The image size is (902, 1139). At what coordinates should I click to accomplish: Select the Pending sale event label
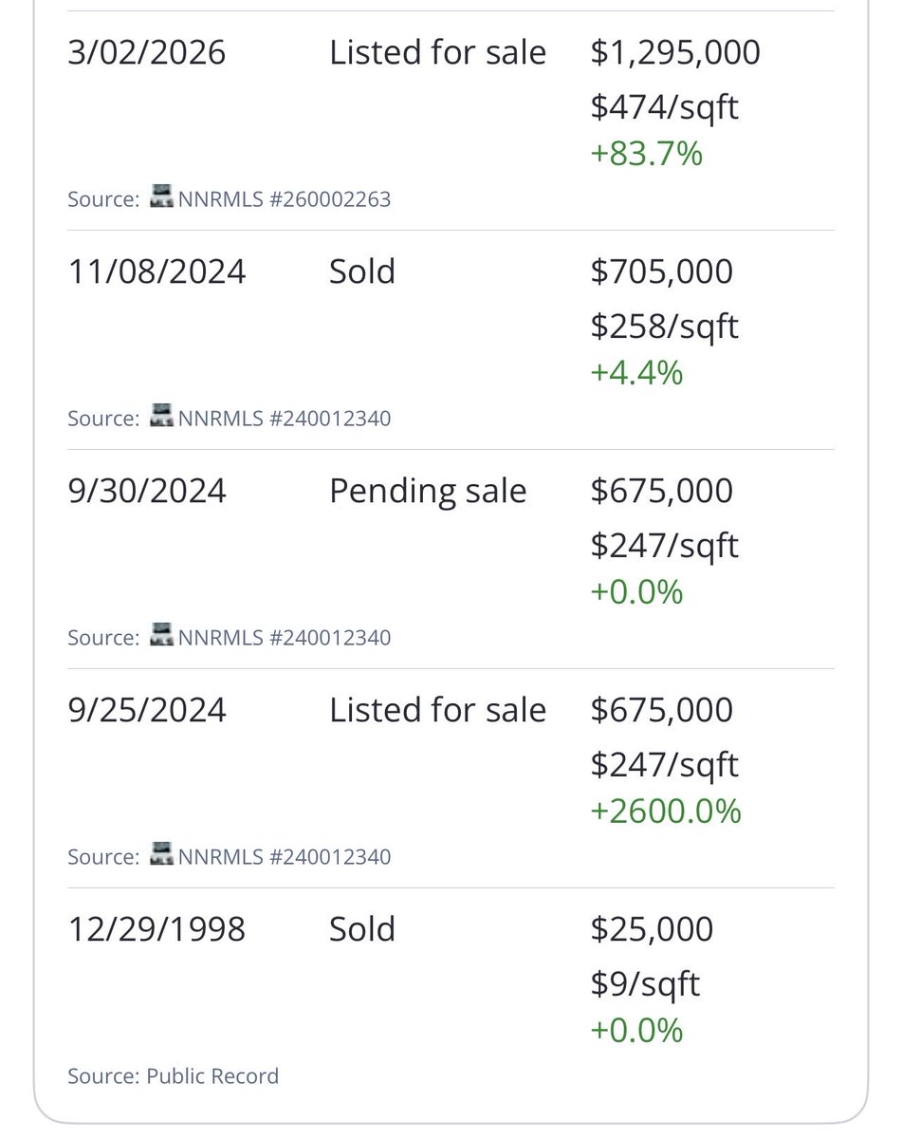click(428, 492)
